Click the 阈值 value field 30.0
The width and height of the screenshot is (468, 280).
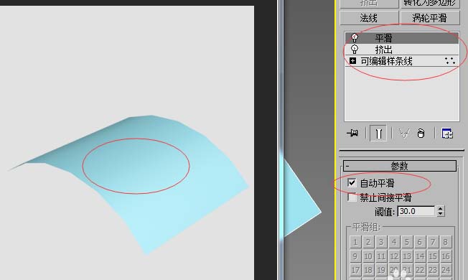(416, 211)
